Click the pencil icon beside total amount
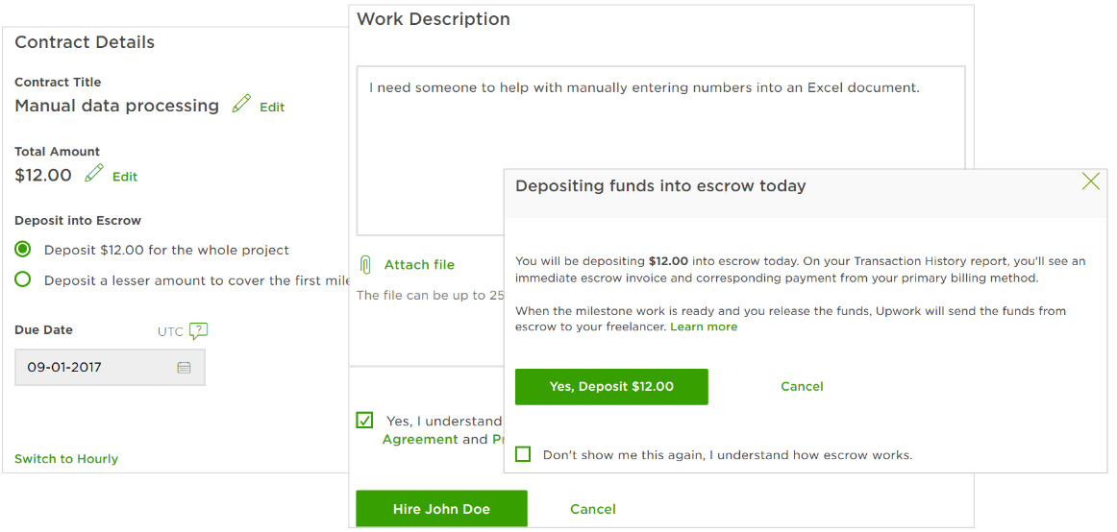This screenshot has width=1117, height=532. pos(94,173)
